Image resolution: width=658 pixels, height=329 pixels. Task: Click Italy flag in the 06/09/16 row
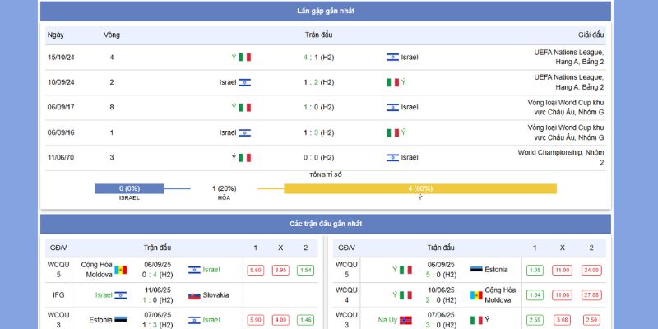pos(392,132)
